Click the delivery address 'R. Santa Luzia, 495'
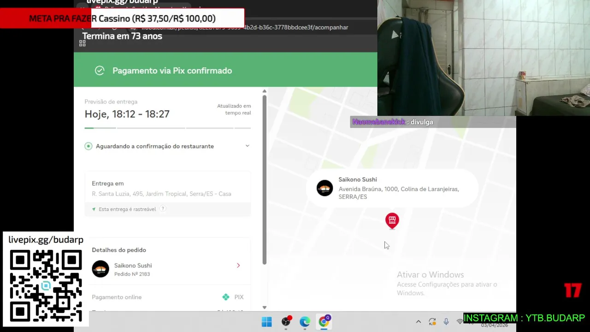590x332 pixels. click(161, 194)
